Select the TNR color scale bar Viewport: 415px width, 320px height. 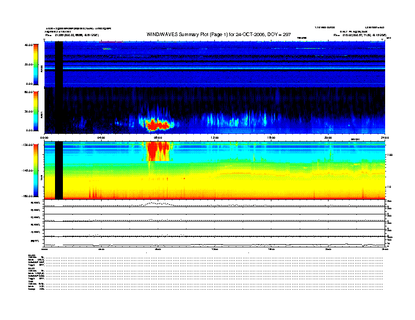click(x=36, y=170)
